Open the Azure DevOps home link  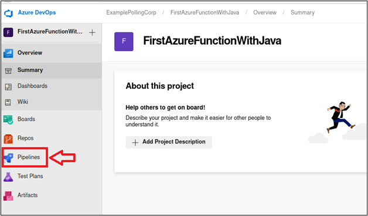pyautogui.click(x=37, y=12)
